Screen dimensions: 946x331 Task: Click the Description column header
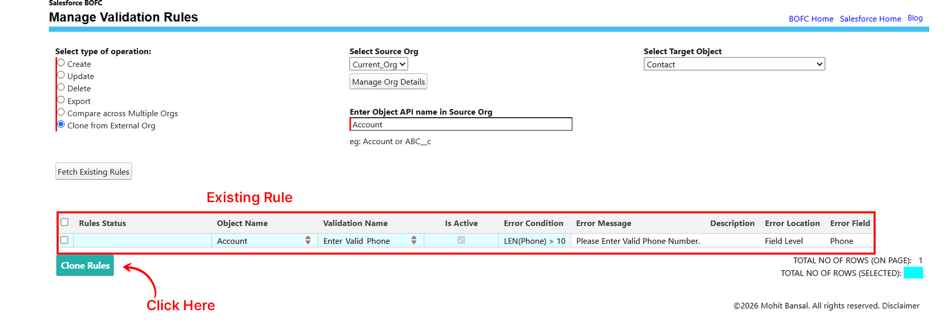[x=732, y=223]
